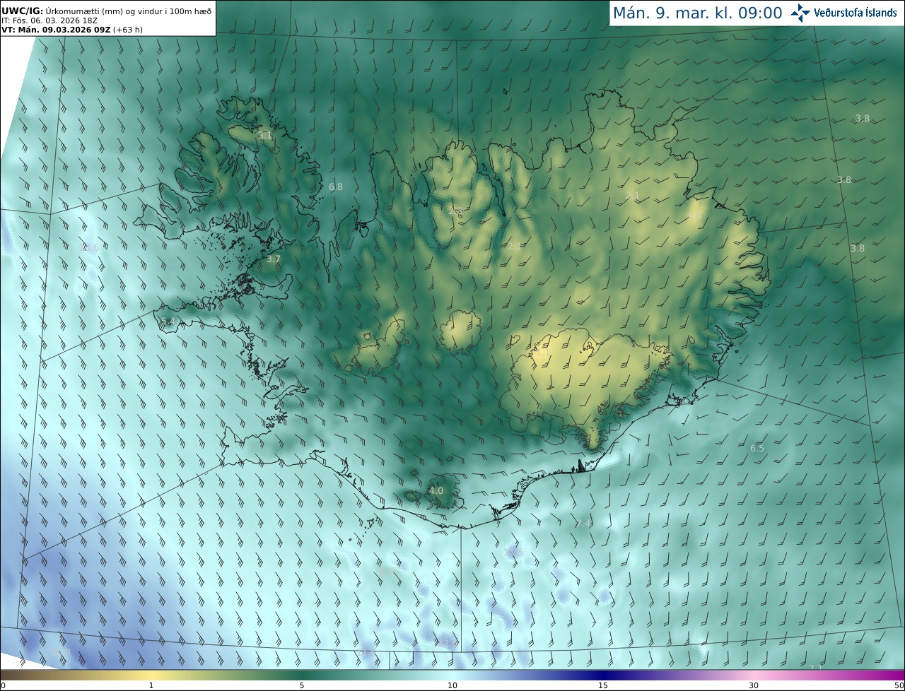Click the 2.1 value label in the northeast
Image resolution: width=905 pixels, height=691 pixels.
click(633, 196)
